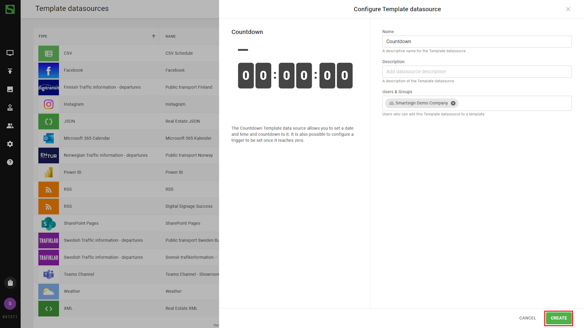Viewport: 584px width, 328px height.
Task: Close the Configure Template datasource panel
Action: (x=568, y=9)
